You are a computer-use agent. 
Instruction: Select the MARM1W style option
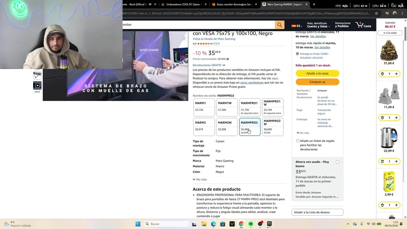(227, 107)
